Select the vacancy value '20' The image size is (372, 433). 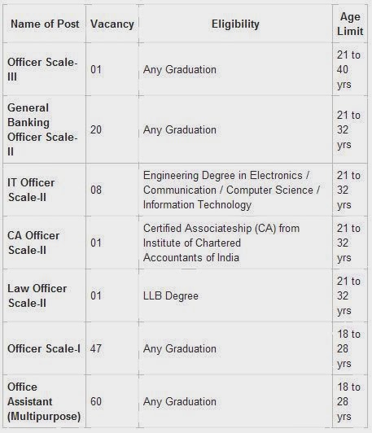tap(96, 129)
